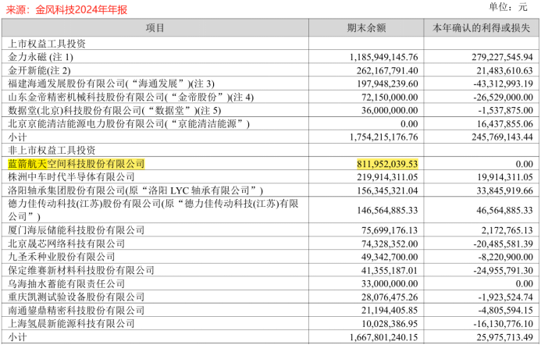Click the 期末余额 column header

click(366, 28)
